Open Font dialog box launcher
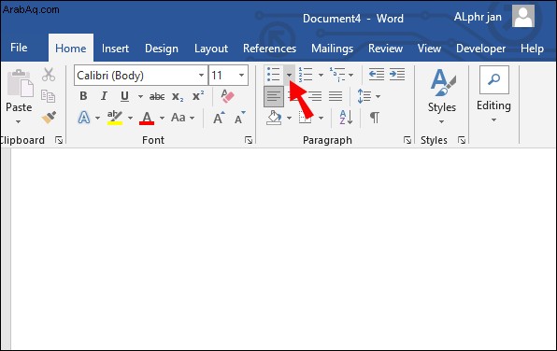The image size is (557, 351). (249, 141)
